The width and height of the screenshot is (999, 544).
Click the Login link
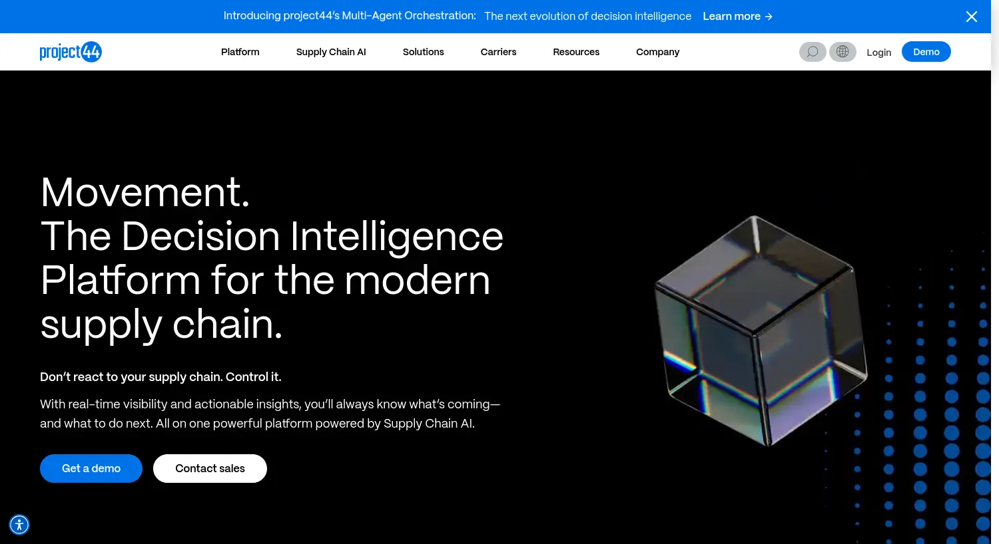(x=878, y=53)
